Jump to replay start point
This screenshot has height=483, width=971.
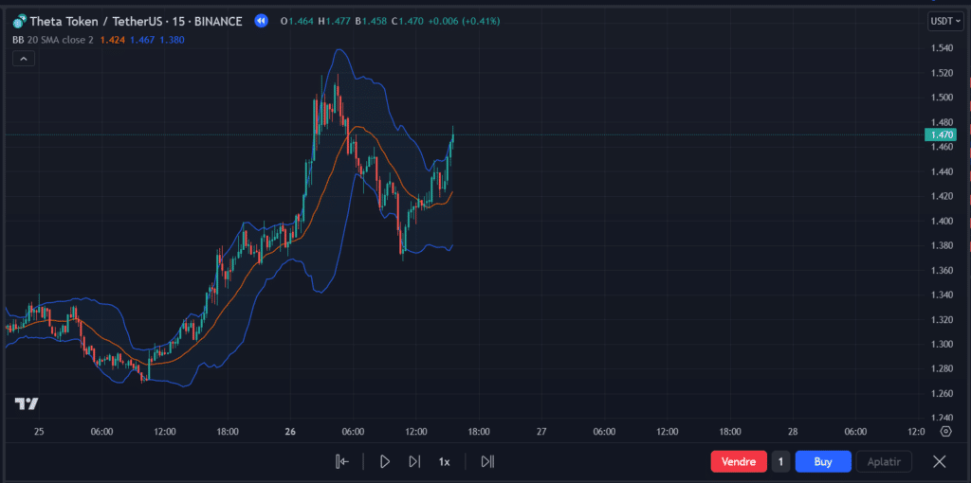[341, 461]
